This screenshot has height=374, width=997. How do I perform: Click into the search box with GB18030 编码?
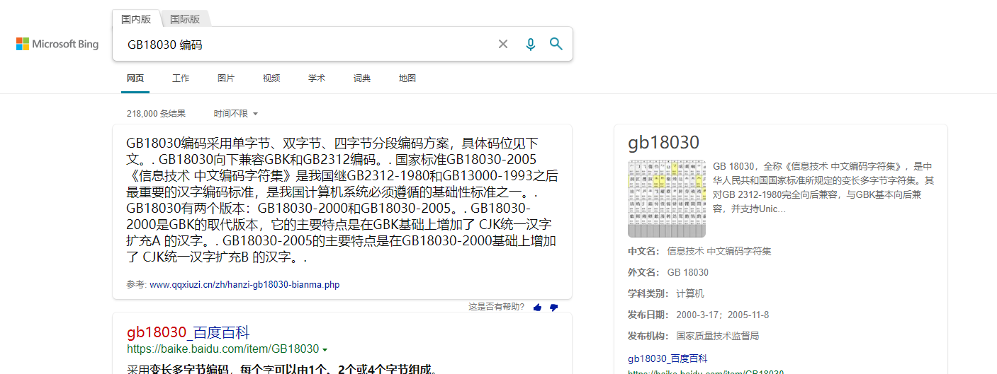click(305, 45)
